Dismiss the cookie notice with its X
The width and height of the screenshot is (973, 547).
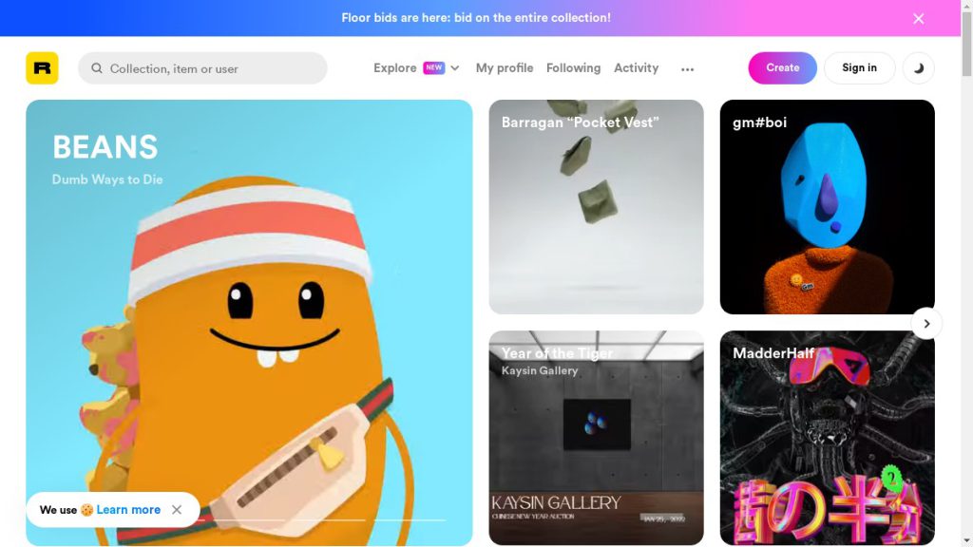pyautogui.click(x=177, y=510)
